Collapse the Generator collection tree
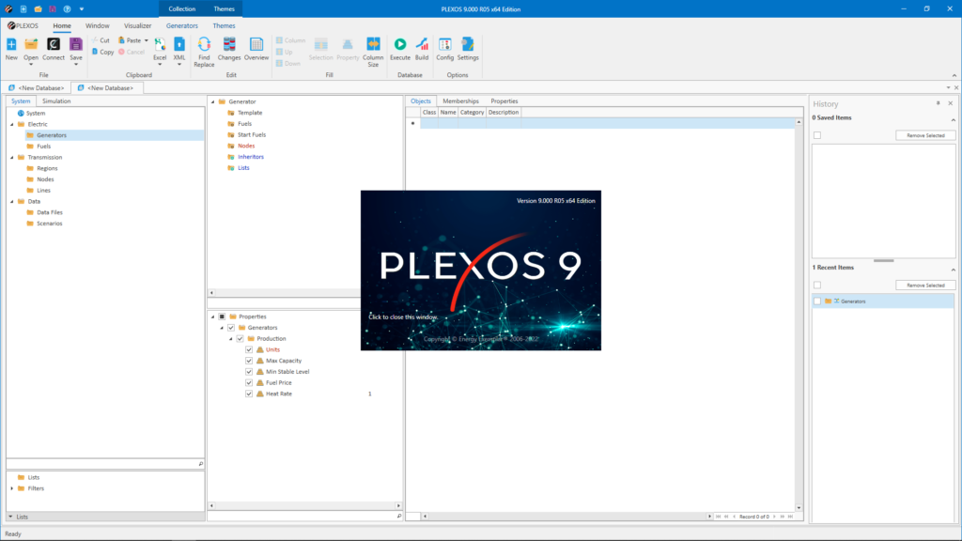Screen dimensions: 962x541 coord(213,101)
